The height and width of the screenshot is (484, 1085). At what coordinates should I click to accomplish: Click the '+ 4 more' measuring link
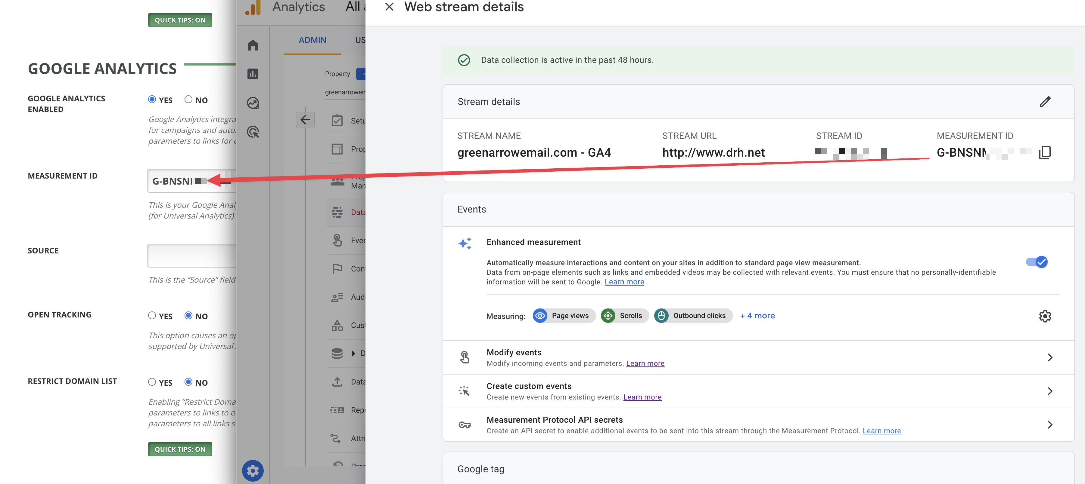[757, 316]
